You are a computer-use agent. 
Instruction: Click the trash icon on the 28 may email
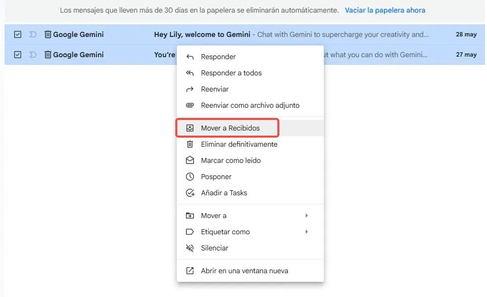pyautogui.click(x=47, y=34)
